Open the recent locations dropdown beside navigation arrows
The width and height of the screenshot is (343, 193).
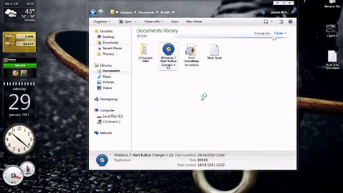[x=106, y=12]
